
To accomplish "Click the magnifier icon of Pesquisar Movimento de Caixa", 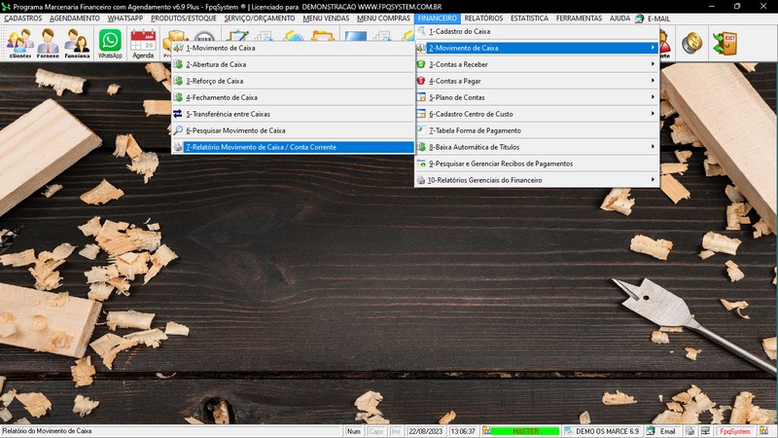I will point(178,130).
